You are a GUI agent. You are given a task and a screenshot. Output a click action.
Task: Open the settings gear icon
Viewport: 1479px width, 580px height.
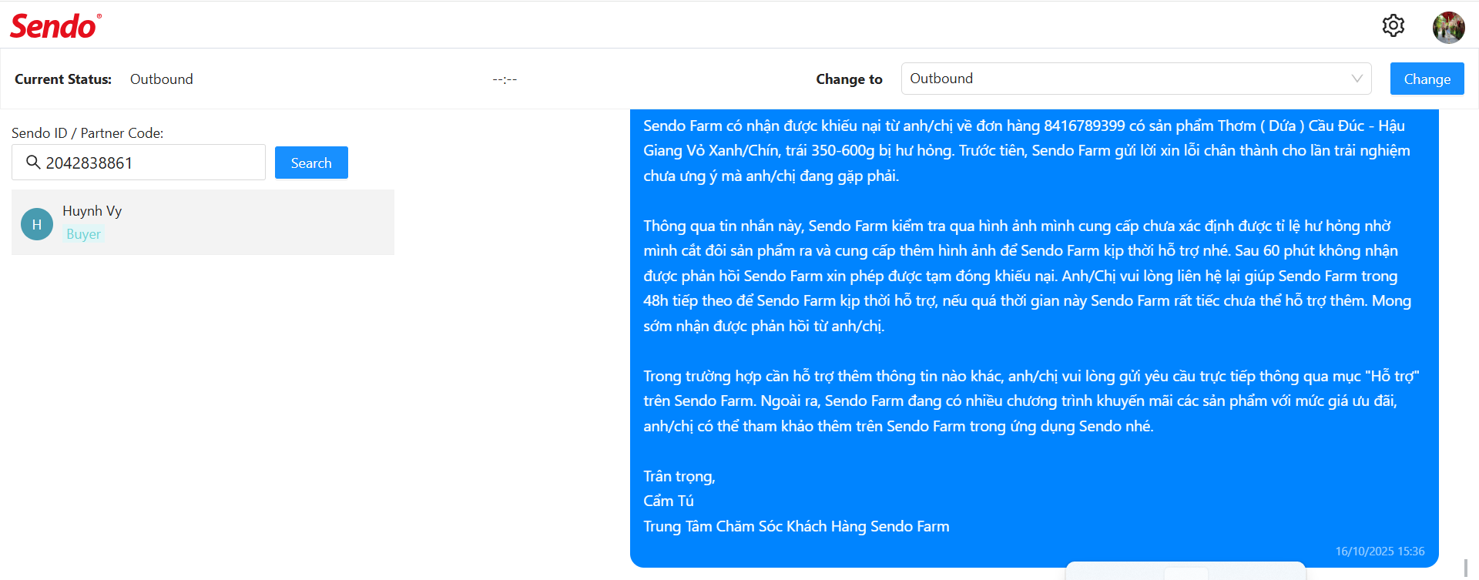(x=1393, y=25)
